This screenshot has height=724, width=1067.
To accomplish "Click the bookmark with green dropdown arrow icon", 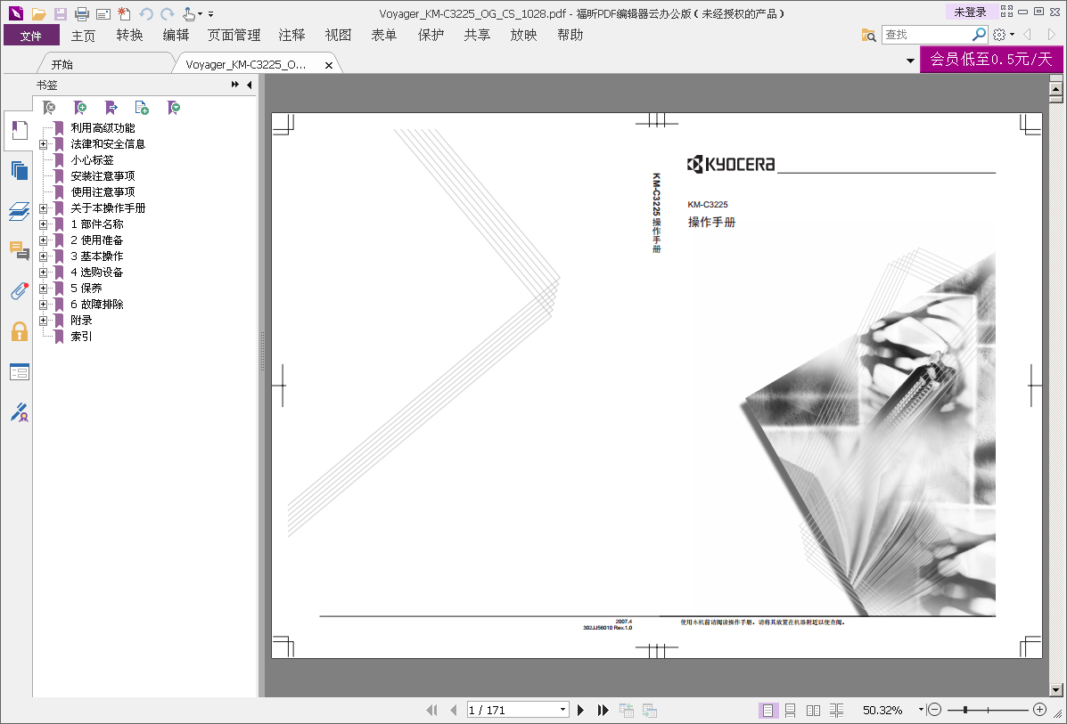I will (x=174, y=108).
